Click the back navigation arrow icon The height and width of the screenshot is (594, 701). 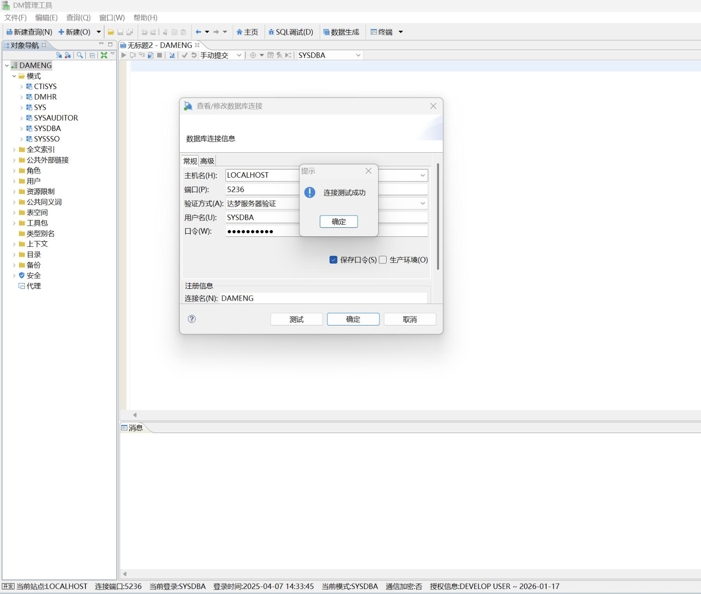pyautogui.click(x=198, y=32)
